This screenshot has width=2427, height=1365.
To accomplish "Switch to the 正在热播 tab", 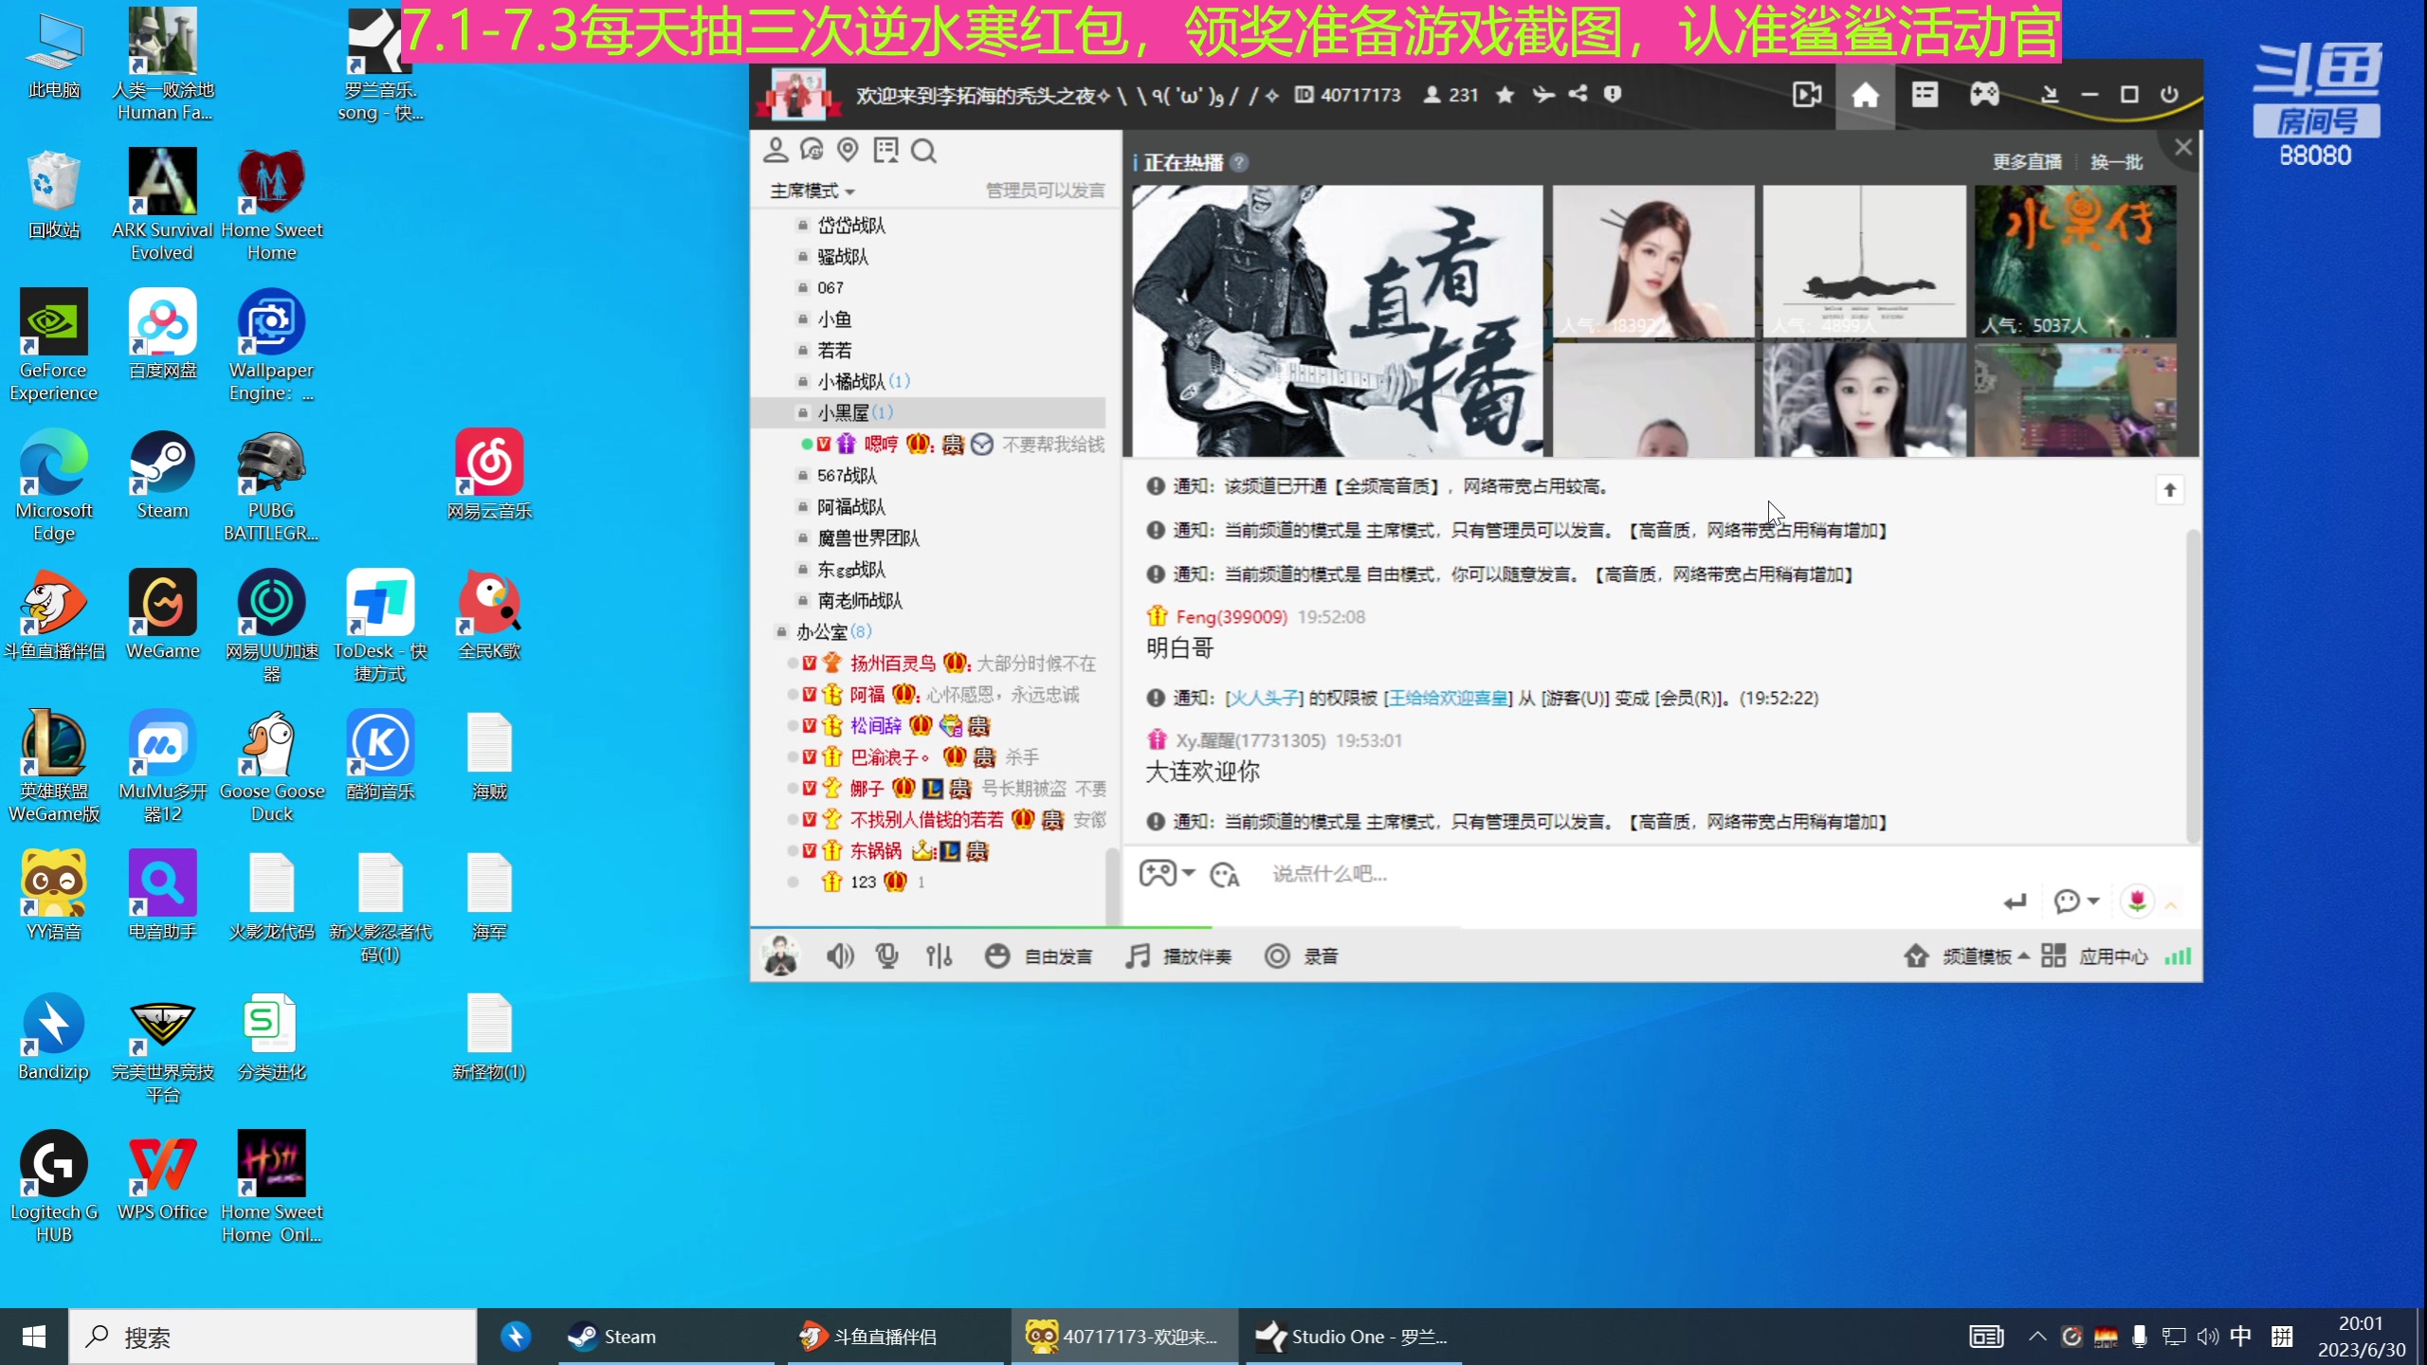I will (x=1188, y=161).
